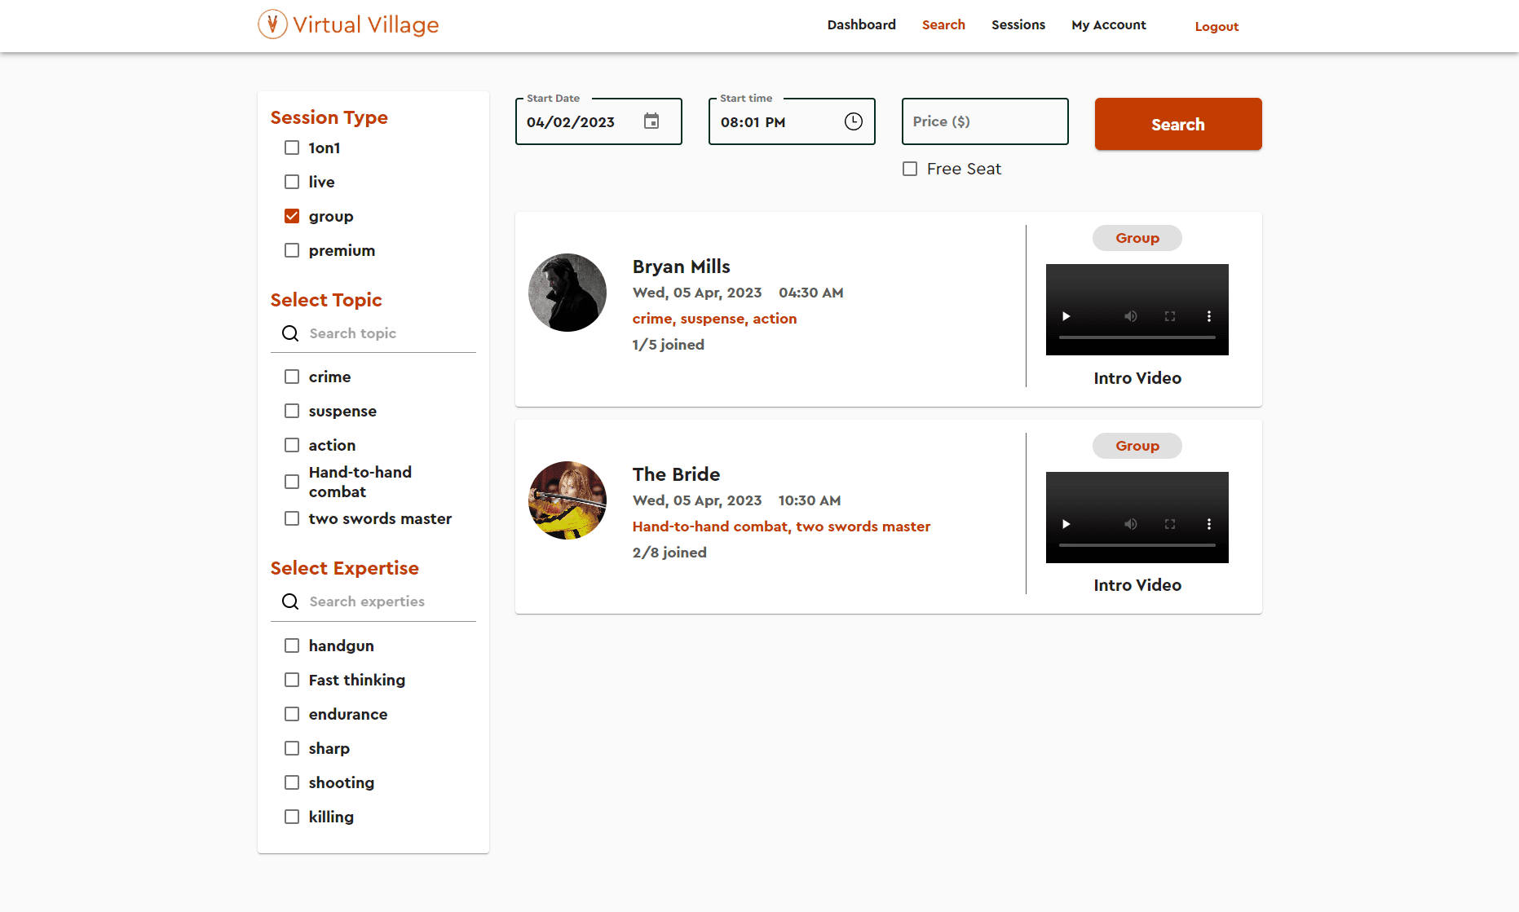Click Bryan Mills profile picture
The width and height of the screenshot is (1519, 912).
click(x=567, y=293)
